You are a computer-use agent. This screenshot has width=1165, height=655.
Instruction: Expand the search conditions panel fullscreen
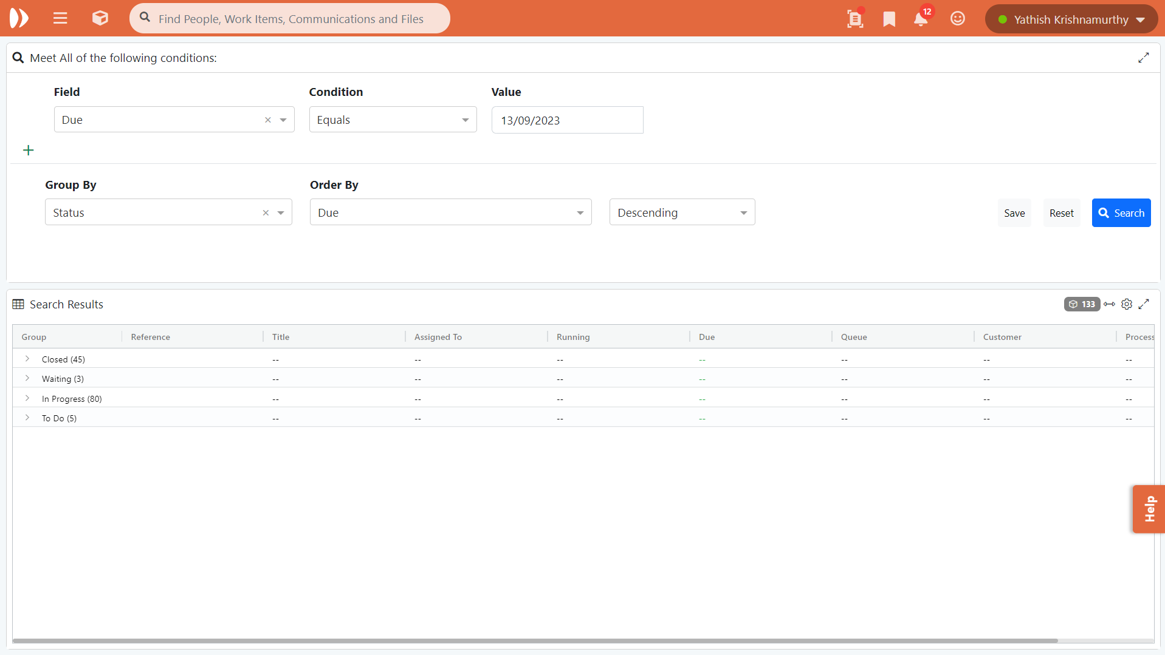[x=1144, y=58]
